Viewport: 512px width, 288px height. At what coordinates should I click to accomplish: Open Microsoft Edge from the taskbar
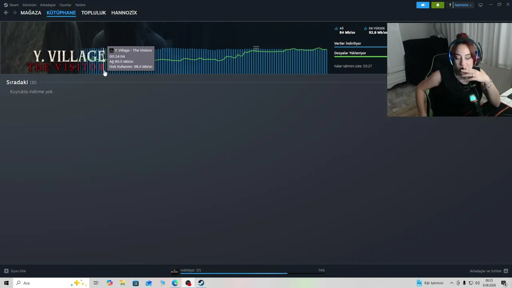click(x=175, y=283)
